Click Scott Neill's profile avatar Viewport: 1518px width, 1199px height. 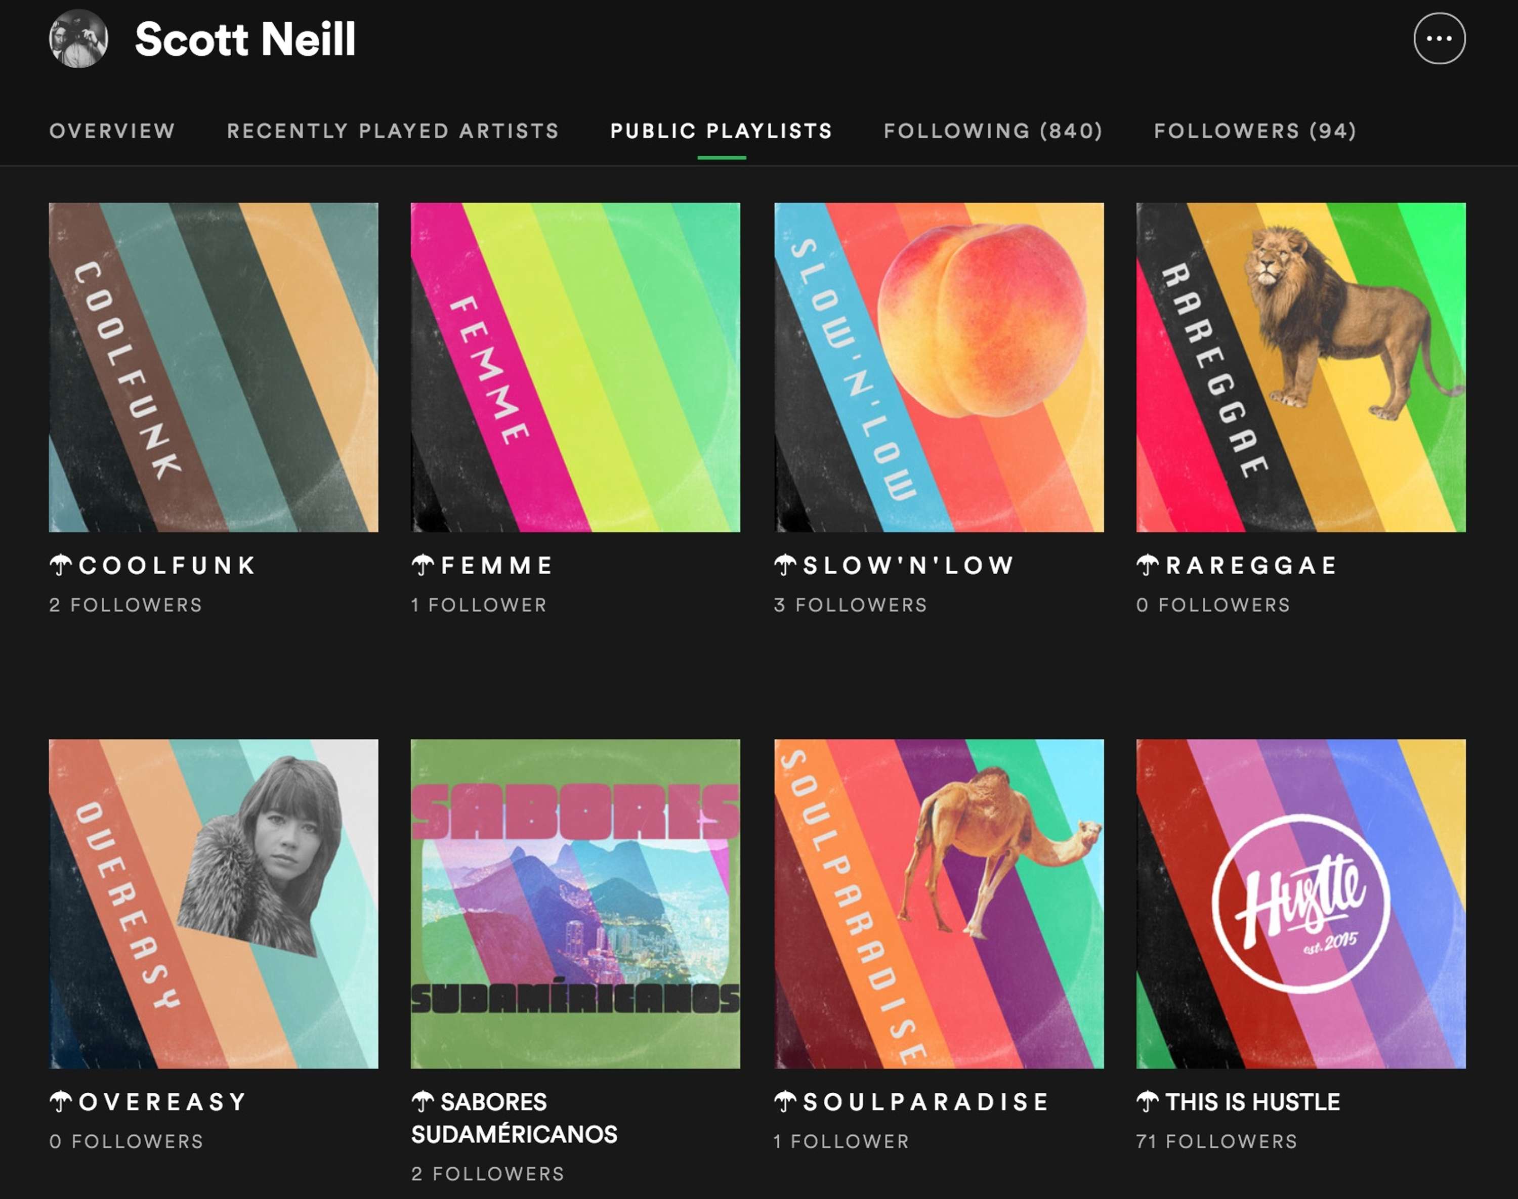(78, 38)
